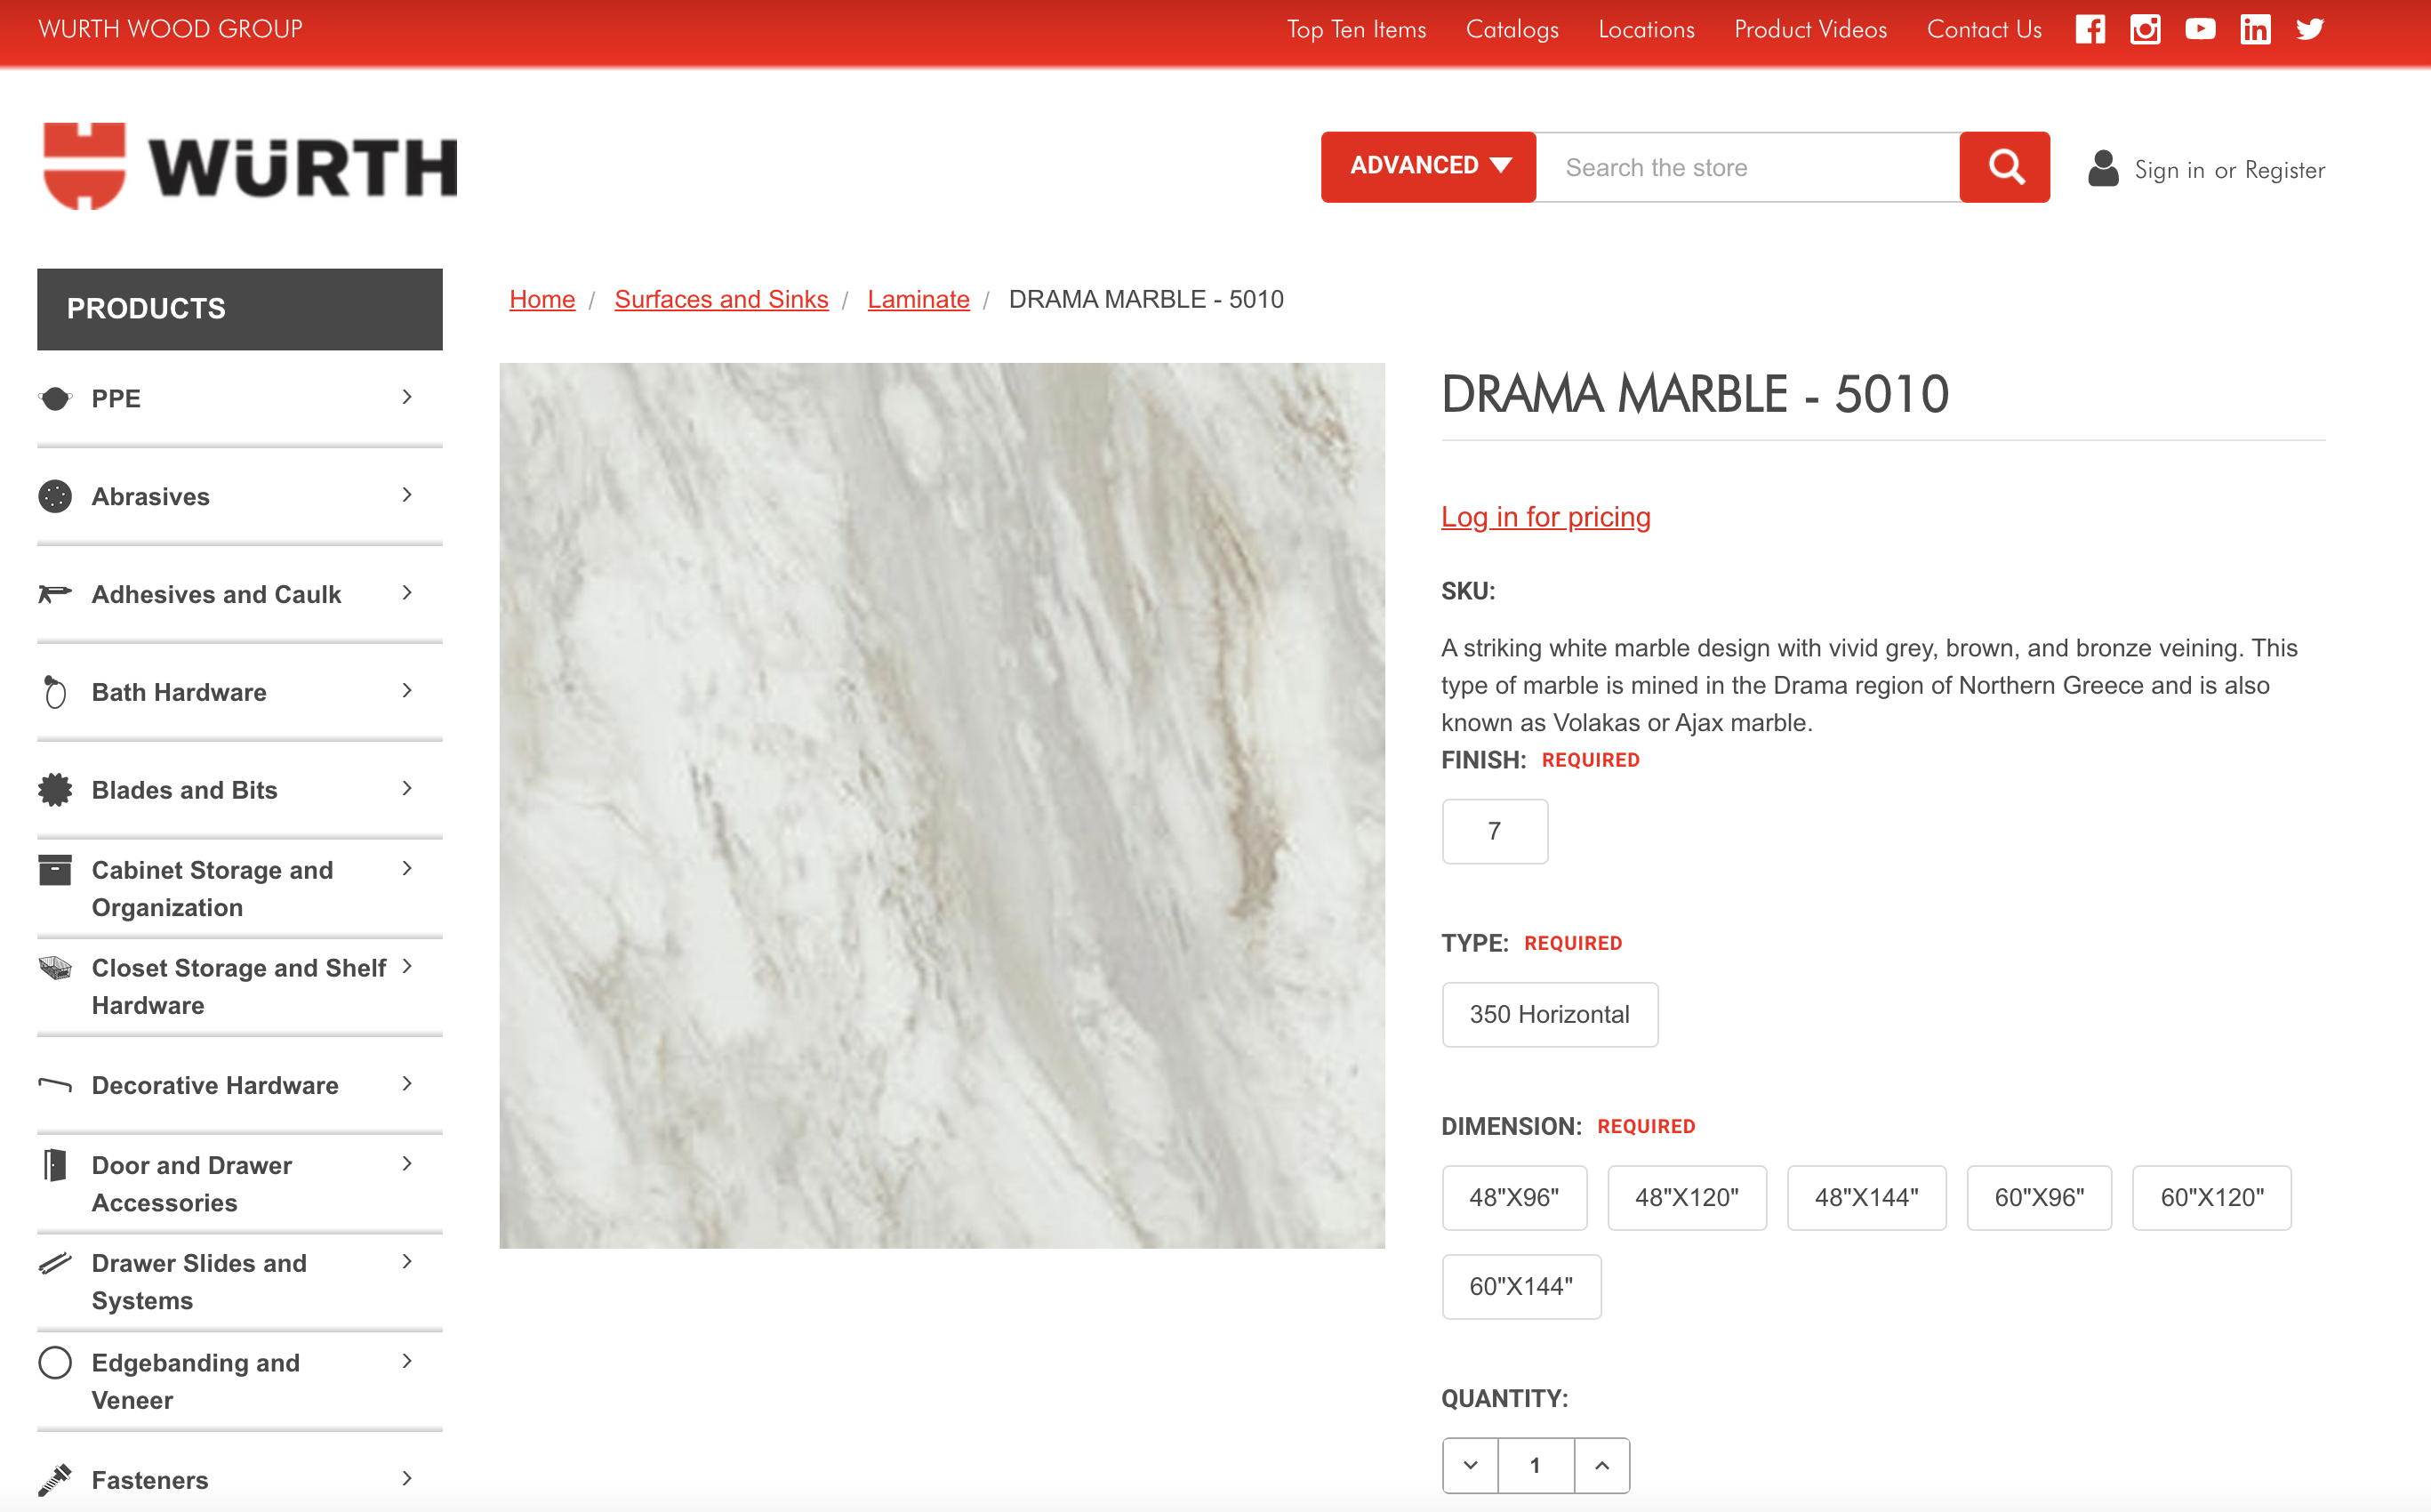
Task: Click the Wurth logo
Action: [250, 166]
